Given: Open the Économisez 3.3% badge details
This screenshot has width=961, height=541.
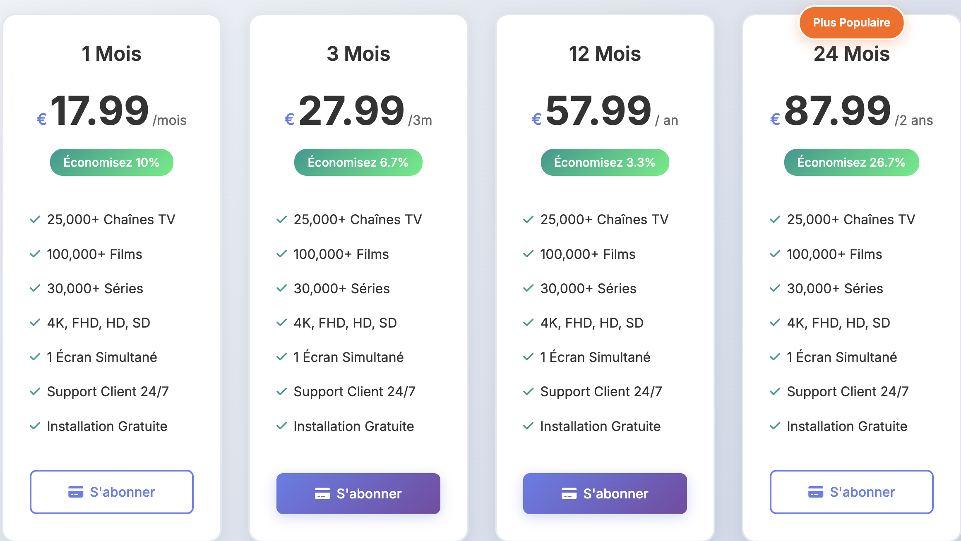Looking at the screenshot, I should click(605, 162).
